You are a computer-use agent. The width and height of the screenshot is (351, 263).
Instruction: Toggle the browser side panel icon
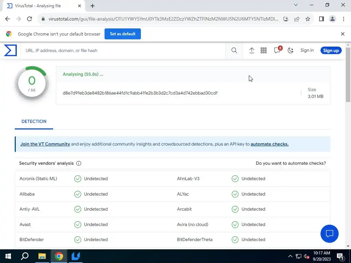(322, 19)
